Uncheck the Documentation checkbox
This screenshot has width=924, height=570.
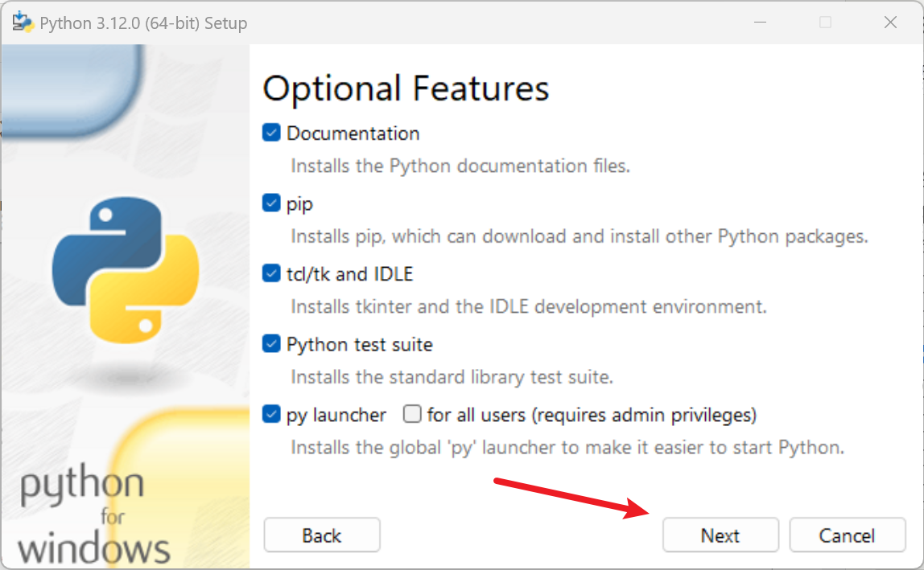click(x=271, y=133)
